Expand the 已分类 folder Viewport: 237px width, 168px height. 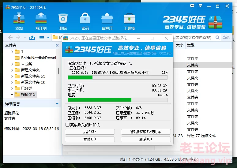click(12, 88)
